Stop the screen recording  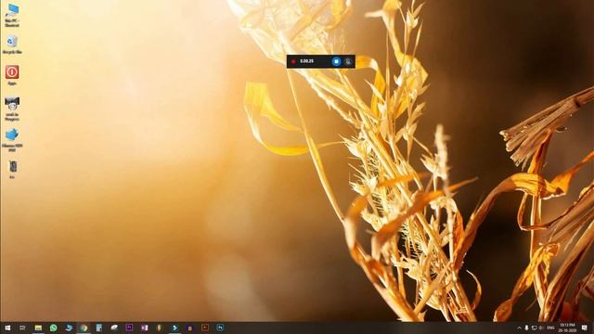click(x=336, y=61)
